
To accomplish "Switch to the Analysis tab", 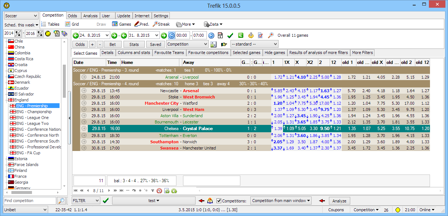I will pos(90,16).
